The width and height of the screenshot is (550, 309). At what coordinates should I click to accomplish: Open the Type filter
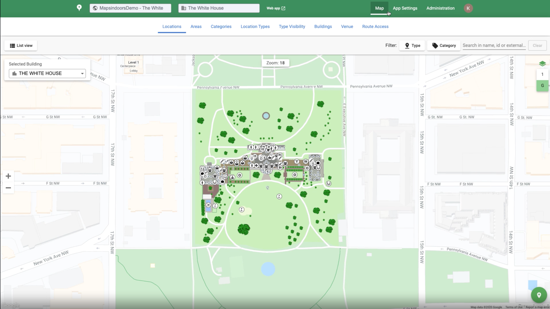pyautogui.click(x=412, y=45)
